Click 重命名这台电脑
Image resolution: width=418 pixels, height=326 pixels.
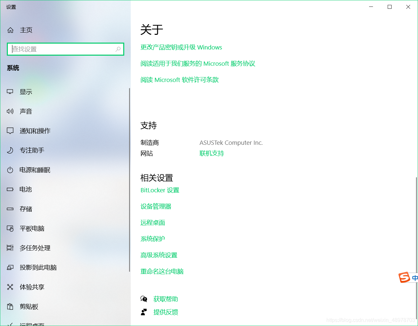[162, 271]
